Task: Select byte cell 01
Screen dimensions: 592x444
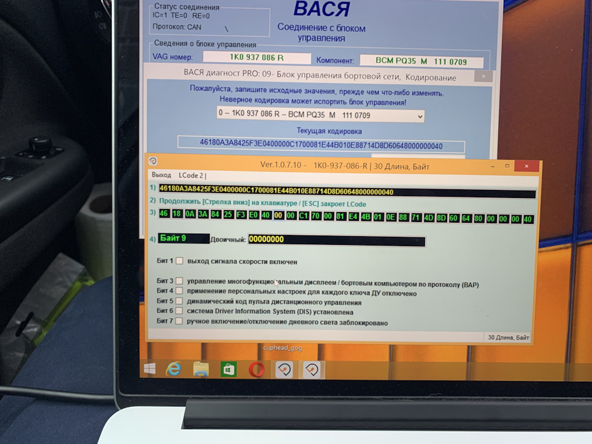Action: pyautogui.click(x=378, y=217)
